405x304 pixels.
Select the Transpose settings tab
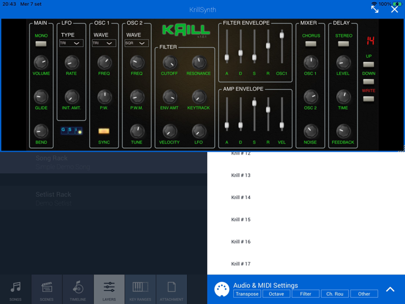(x=247, y=294)
